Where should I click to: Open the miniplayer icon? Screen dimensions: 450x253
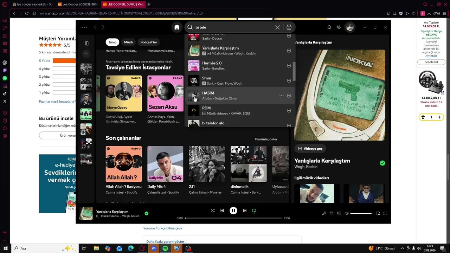click(378, 213)
